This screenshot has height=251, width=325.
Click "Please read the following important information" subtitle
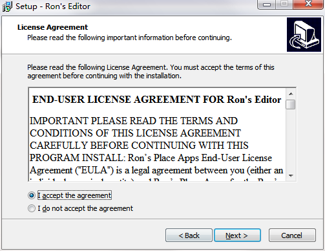click(129, 38)
